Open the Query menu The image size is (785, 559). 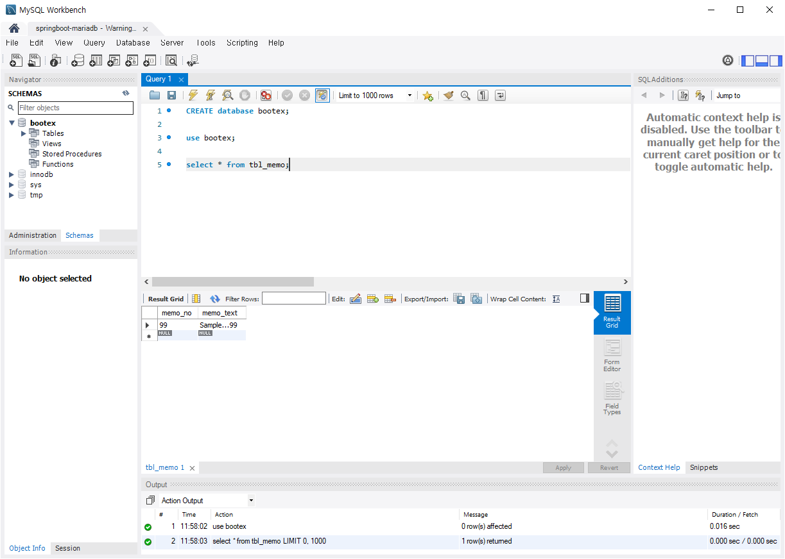tap(94, 43)
